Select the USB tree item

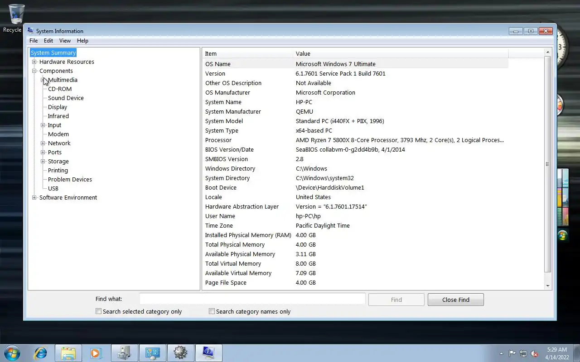pos(53,188)
